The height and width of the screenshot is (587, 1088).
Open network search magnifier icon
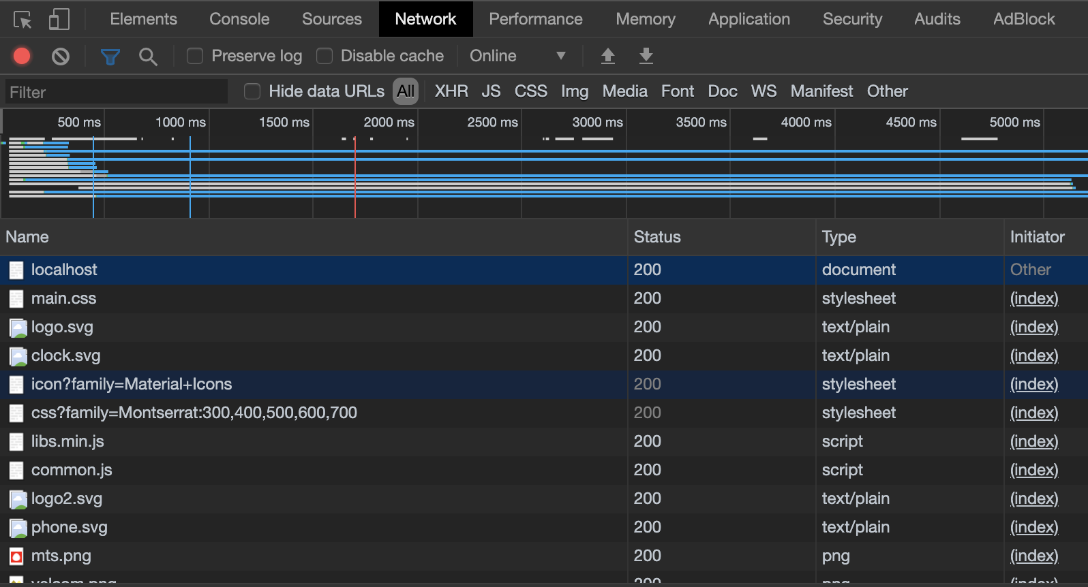tap(148, 57)
